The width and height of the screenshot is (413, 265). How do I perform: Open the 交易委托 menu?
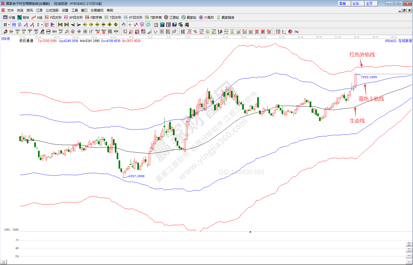(97, 10)
